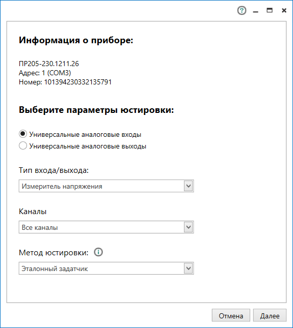293x328 pixels.
Task: Open the Эталонный задатчик combo box
Action: [106, 268]
